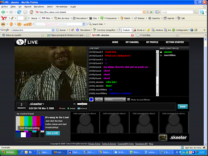Open the MY CHANNEL link
Screen dimensions: 208x156
tap(132, 42)
